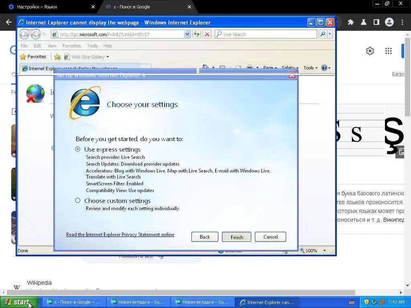Open the Tools dropdown in IE command bar

tap(310, 68)
